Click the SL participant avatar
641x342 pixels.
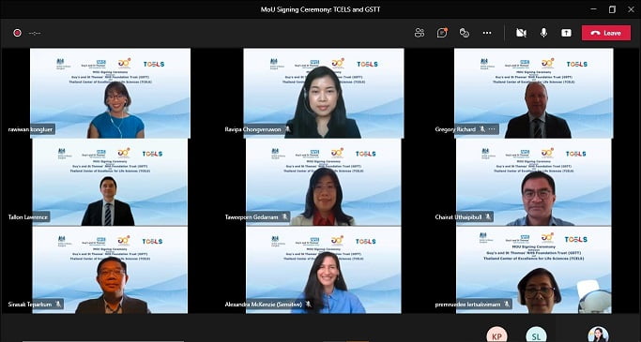pyautogui.click(x=536, y=335)
